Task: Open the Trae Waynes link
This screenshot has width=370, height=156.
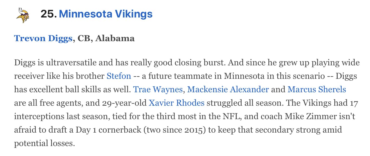Action: (x=158, y=89)
